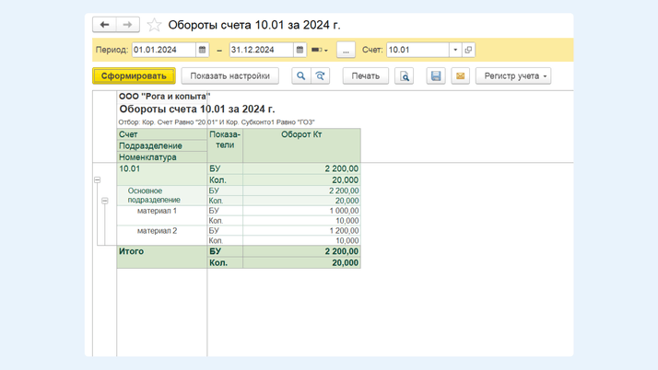
Task: Open calendar for period start date
Action: tap(203, 50)
